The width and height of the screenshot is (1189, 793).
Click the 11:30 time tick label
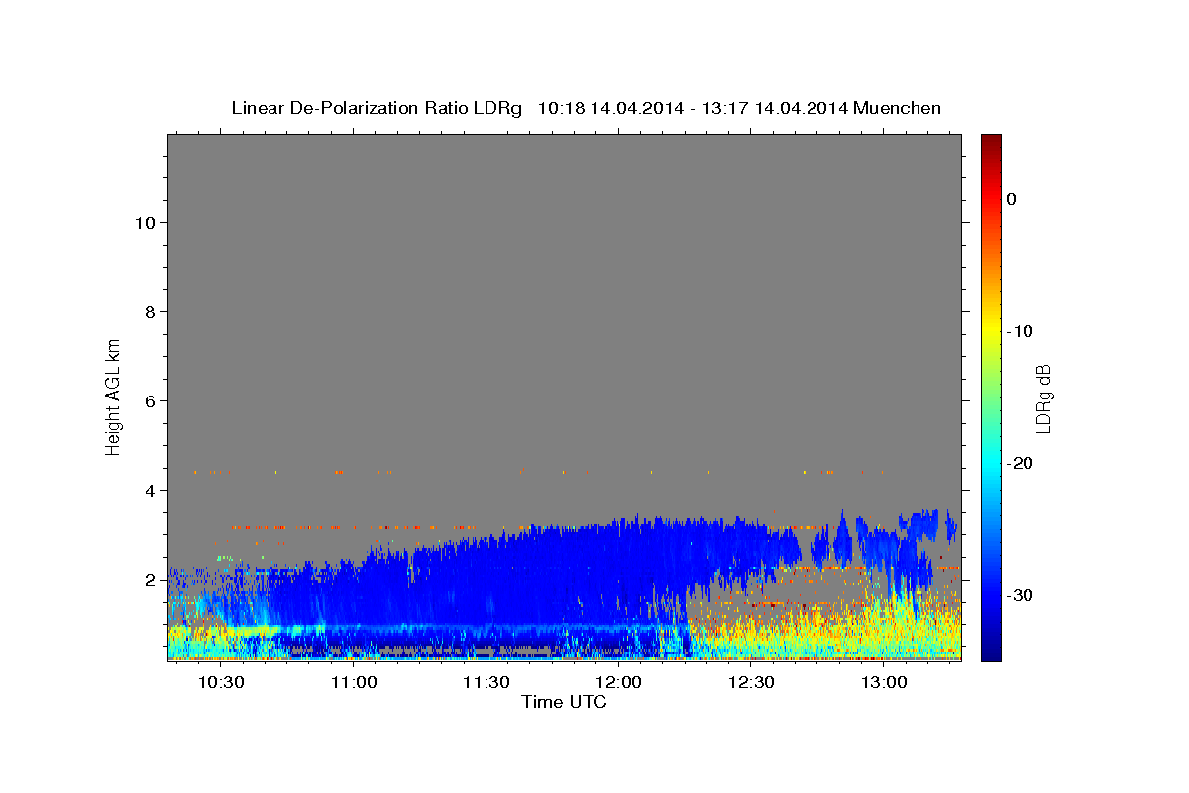tap(486, 683)
